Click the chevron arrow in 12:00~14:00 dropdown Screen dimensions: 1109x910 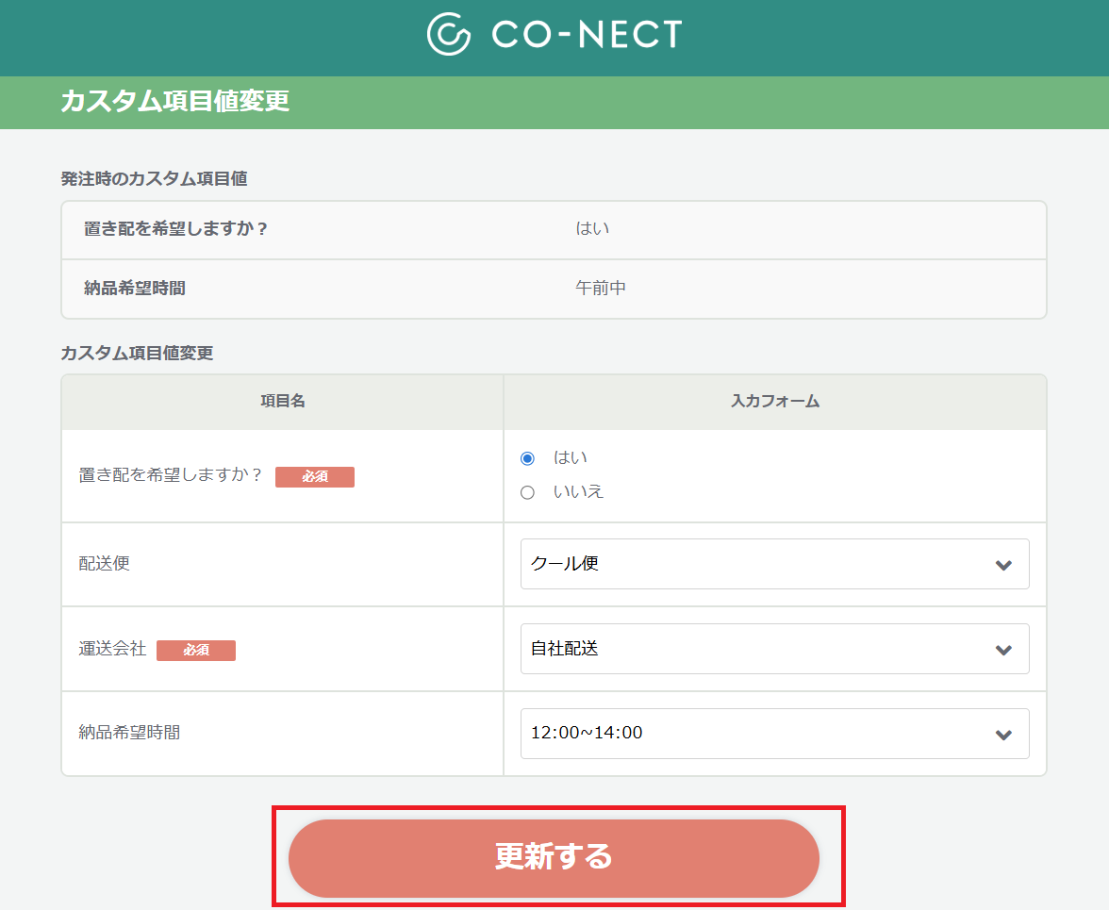coord(1003,735)
